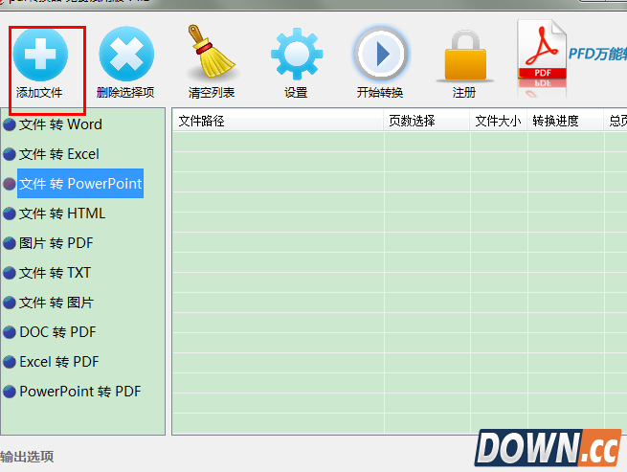Click the 转换进度 column header

pos(565,121)
